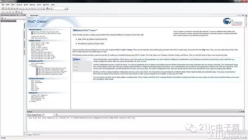Image resolution: width=248 pixels, height=140 pixels.
Task: Open the Project menu
Action: (19, 5)
